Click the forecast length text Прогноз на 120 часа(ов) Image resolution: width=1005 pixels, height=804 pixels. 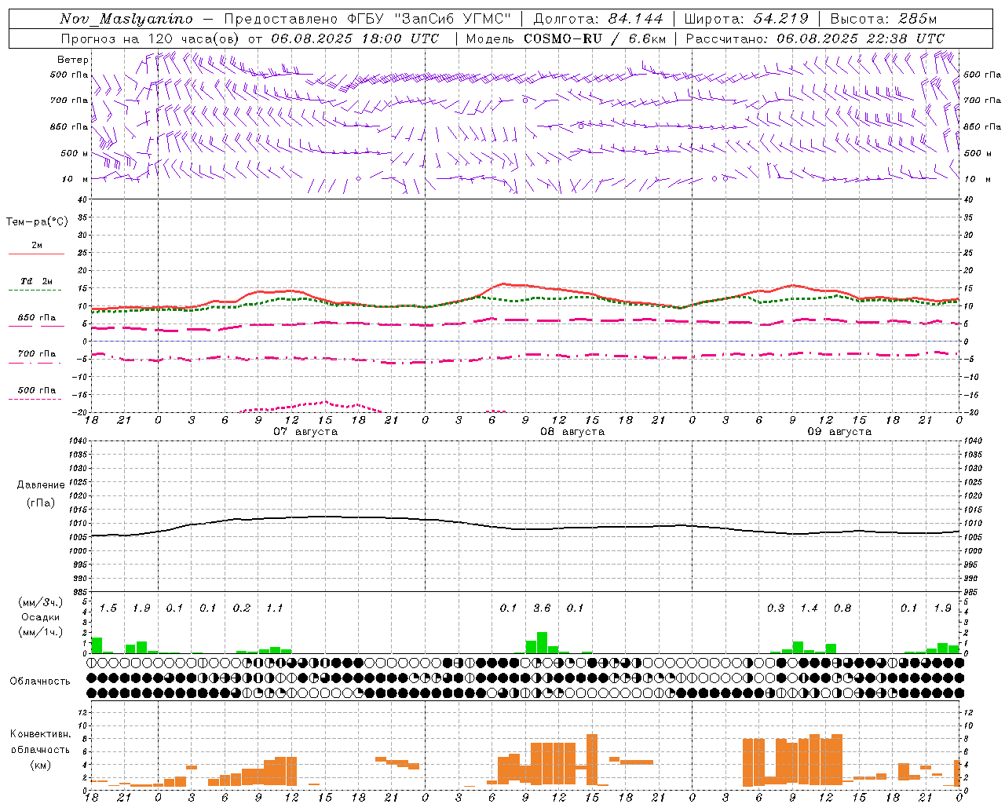click(151, 38)
